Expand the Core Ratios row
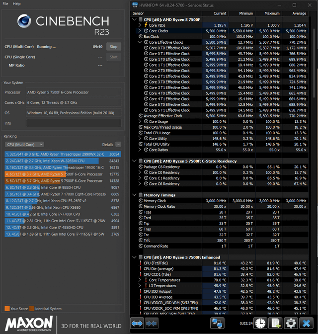 pos(140,150)
